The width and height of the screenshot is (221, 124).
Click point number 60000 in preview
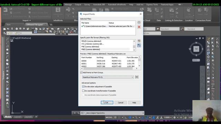click(84, 61)
